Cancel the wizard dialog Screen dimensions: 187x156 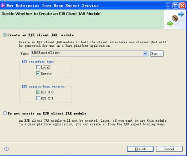(x=169, y=149)
